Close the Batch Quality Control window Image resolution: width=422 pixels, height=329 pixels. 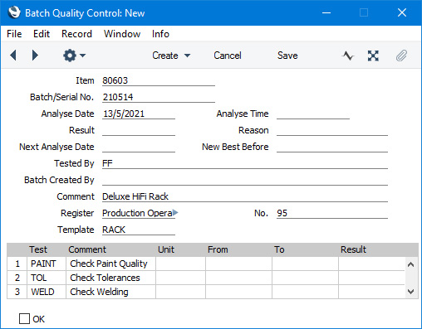(x=402, y=12)
